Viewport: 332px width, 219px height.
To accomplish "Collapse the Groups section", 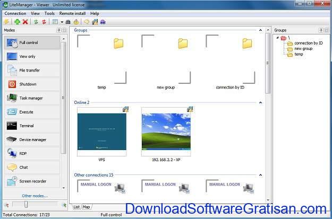I will coord(260,30).
